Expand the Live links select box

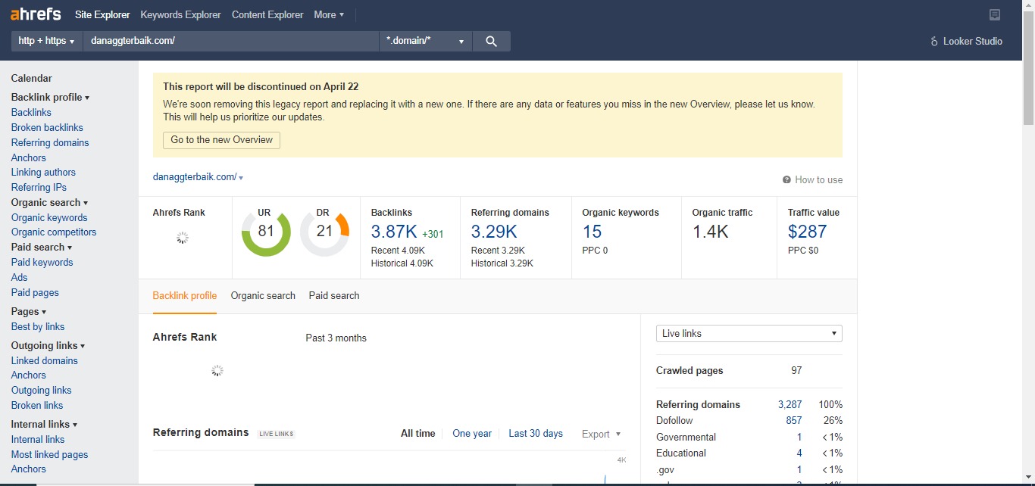point(749,334)
